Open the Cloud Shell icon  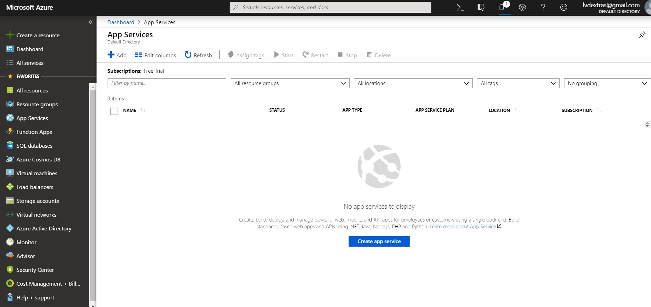[x=460, y=7]
